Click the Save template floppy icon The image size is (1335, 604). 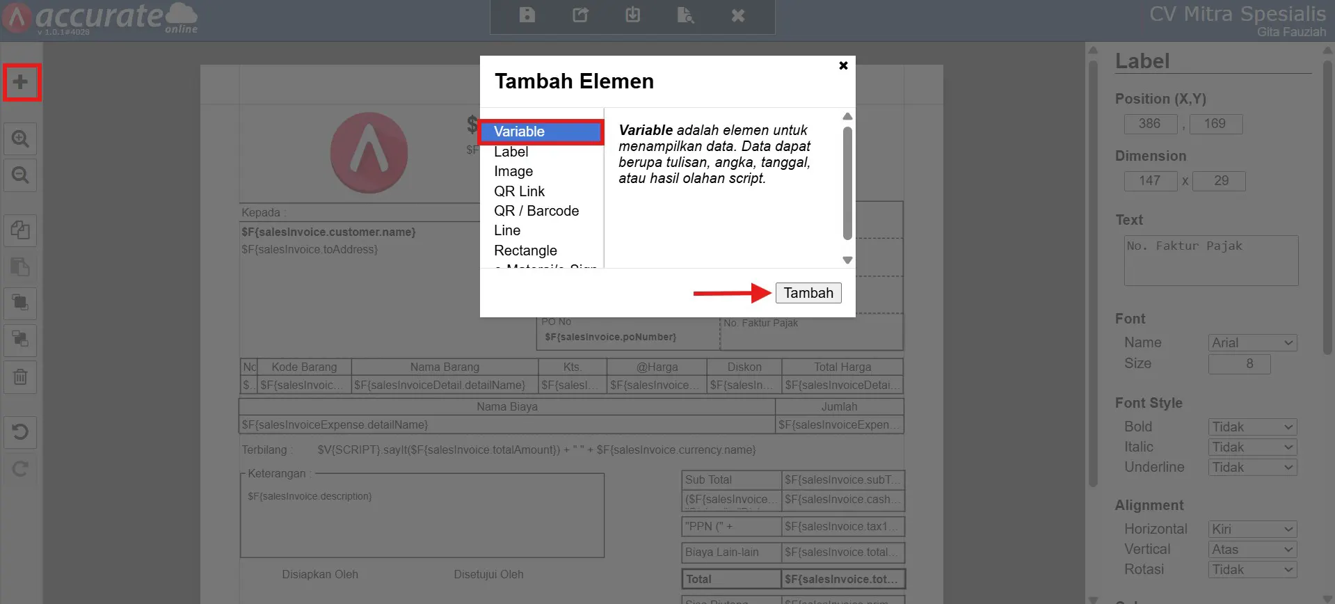(x=527, y=15)
